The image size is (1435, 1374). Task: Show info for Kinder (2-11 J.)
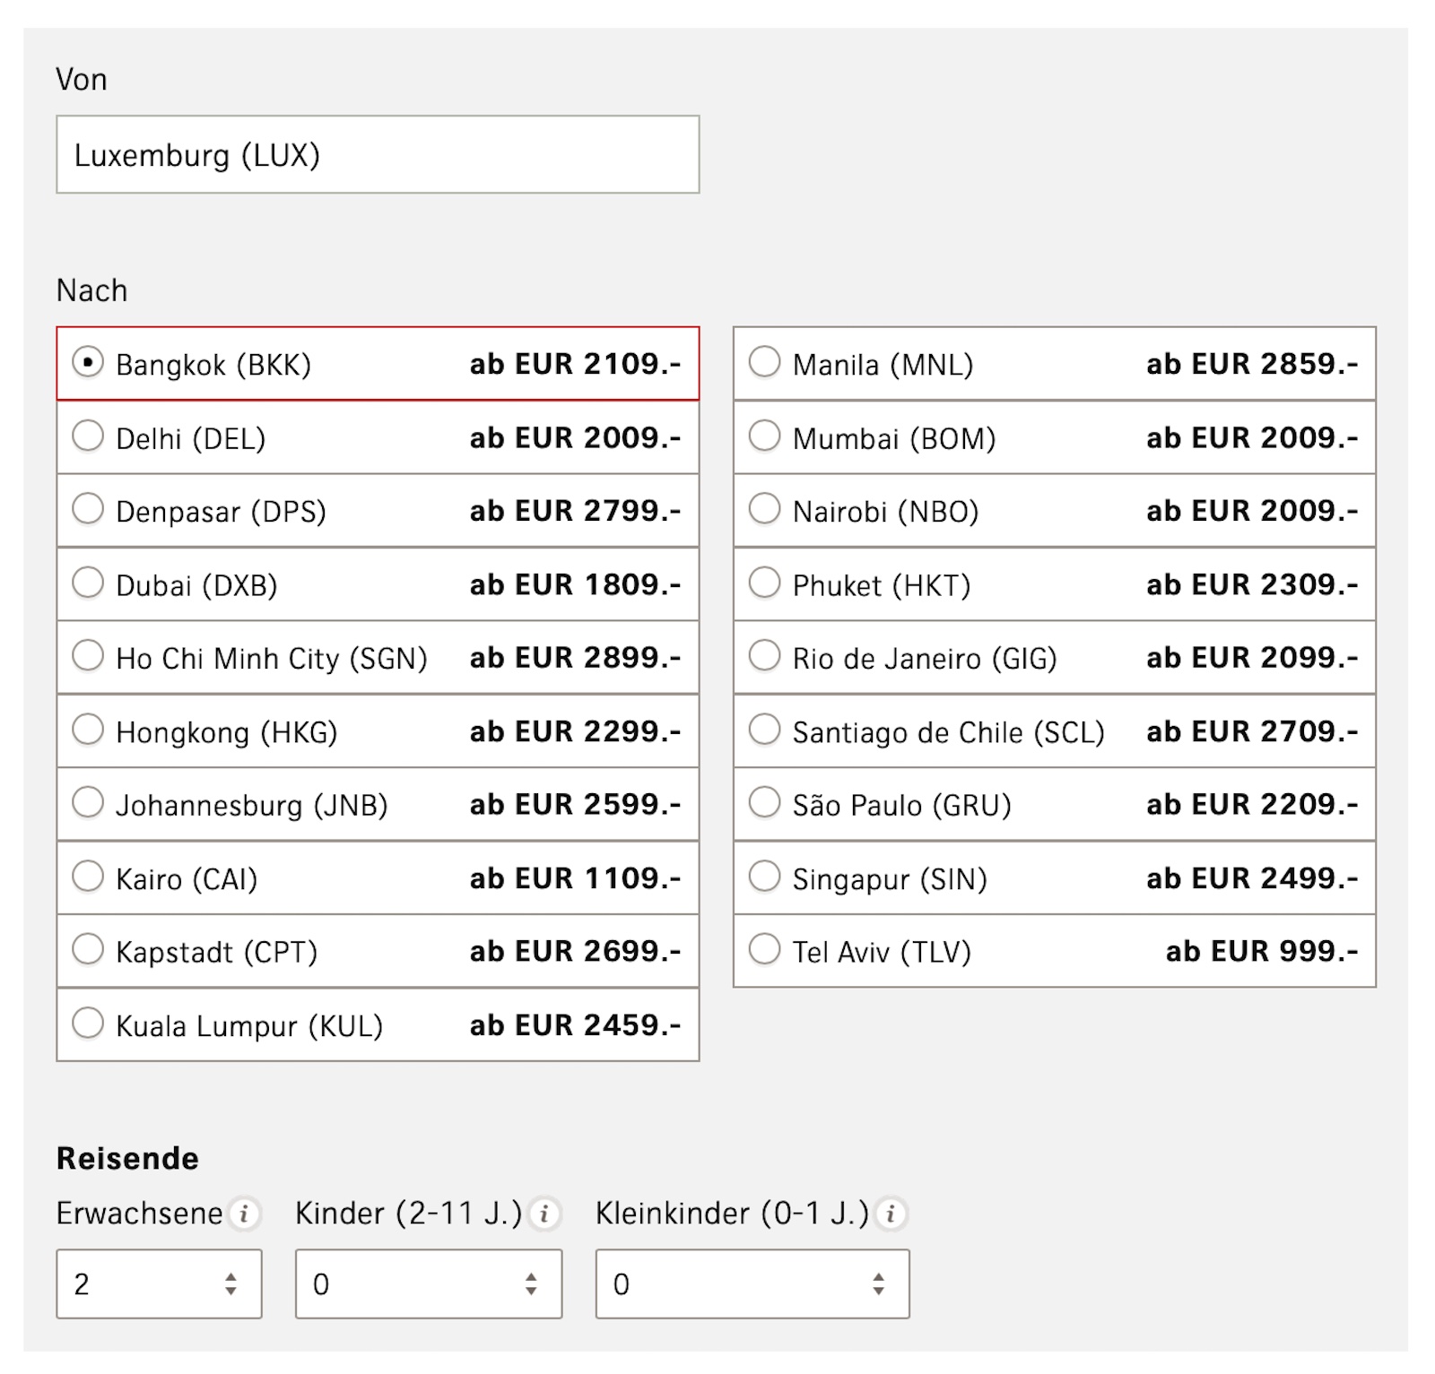coord(544,1214)
